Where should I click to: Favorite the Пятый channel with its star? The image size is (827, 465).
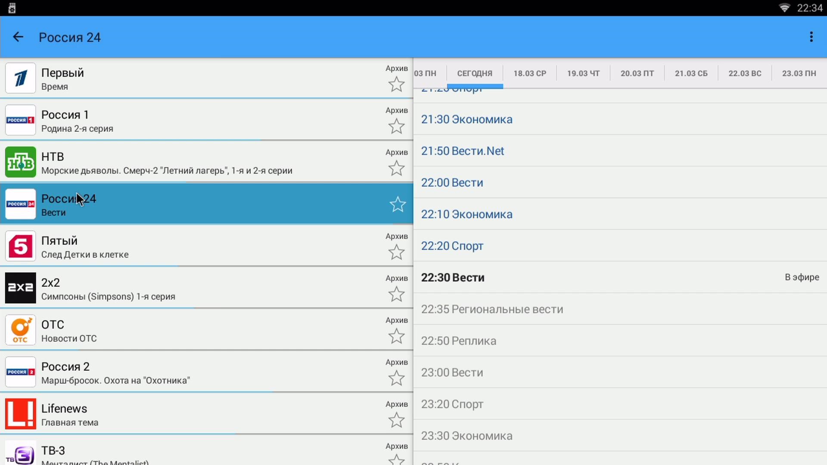pos(396,252)
